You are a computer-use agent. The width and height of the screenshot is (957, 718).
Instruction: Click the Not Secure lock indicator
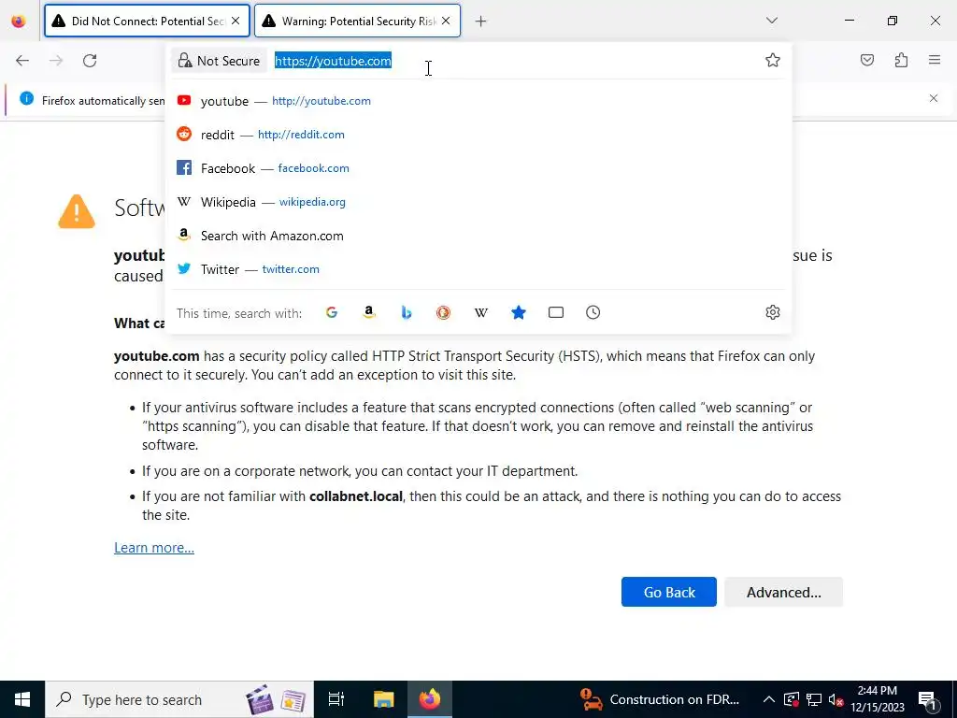point(219,61)
